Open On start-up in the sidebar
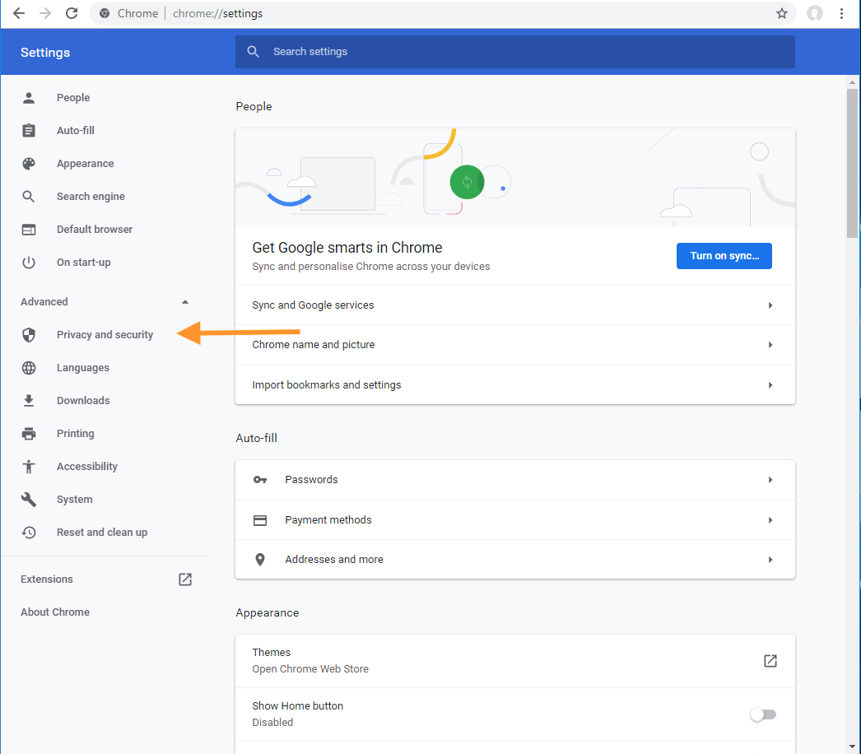Image resolution: width=861 pixels, height=754 pixels. (x=83, y=263)
